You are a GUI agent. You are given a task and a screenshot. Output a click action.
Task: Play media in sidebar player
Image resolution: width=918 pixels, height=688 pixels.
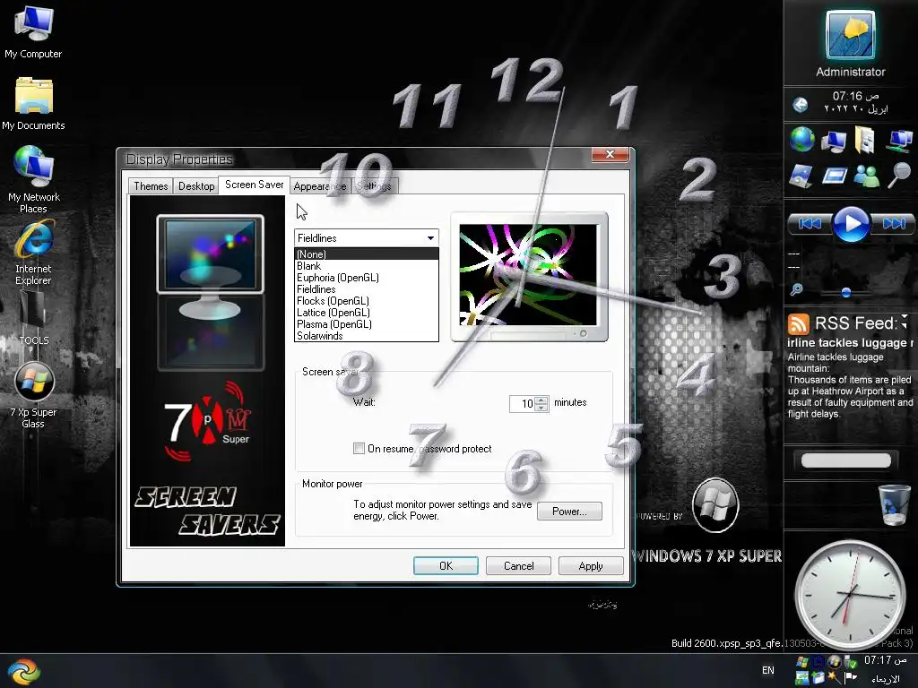pos(851,223)
